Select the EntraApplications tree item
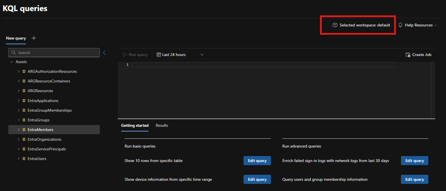This screenshot has height=191, width=446. [x=43, y=101]
